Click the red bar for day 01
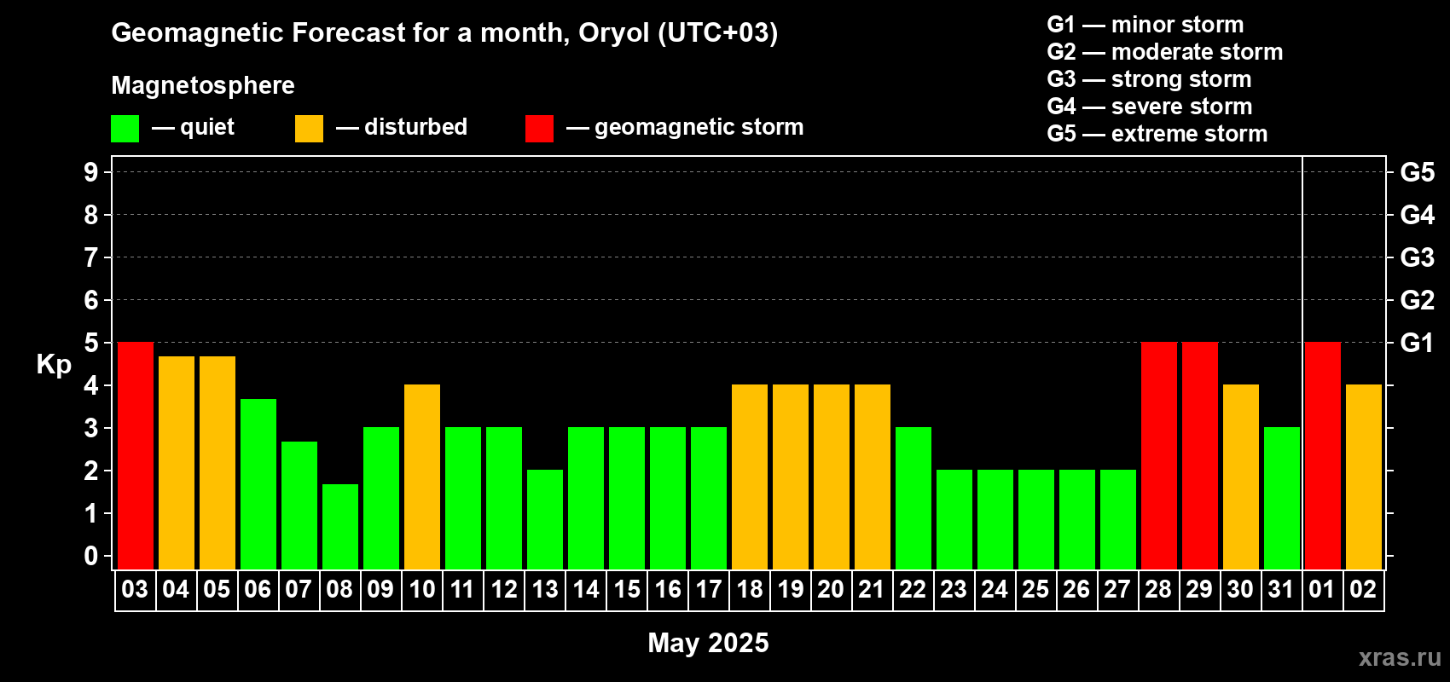Viewport: 1450px width, 682px height. click(1323, 455)
